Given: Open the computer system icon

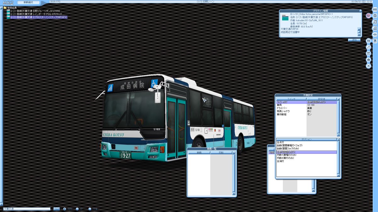Looking at the screenshot, I should coord(375,41).
